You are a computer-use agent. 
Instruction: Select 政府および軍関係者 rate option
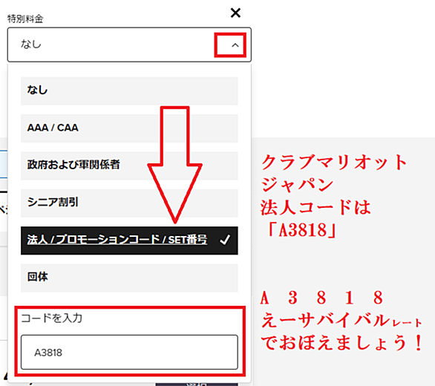point(129,166)
